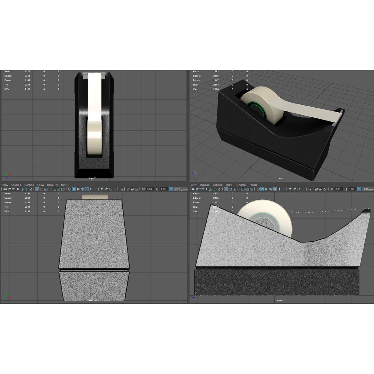The height and width of the screenshot is (374, 374).
Task: Click Bookmarks icon in front view toolbar
Action: tap(18, 189)
